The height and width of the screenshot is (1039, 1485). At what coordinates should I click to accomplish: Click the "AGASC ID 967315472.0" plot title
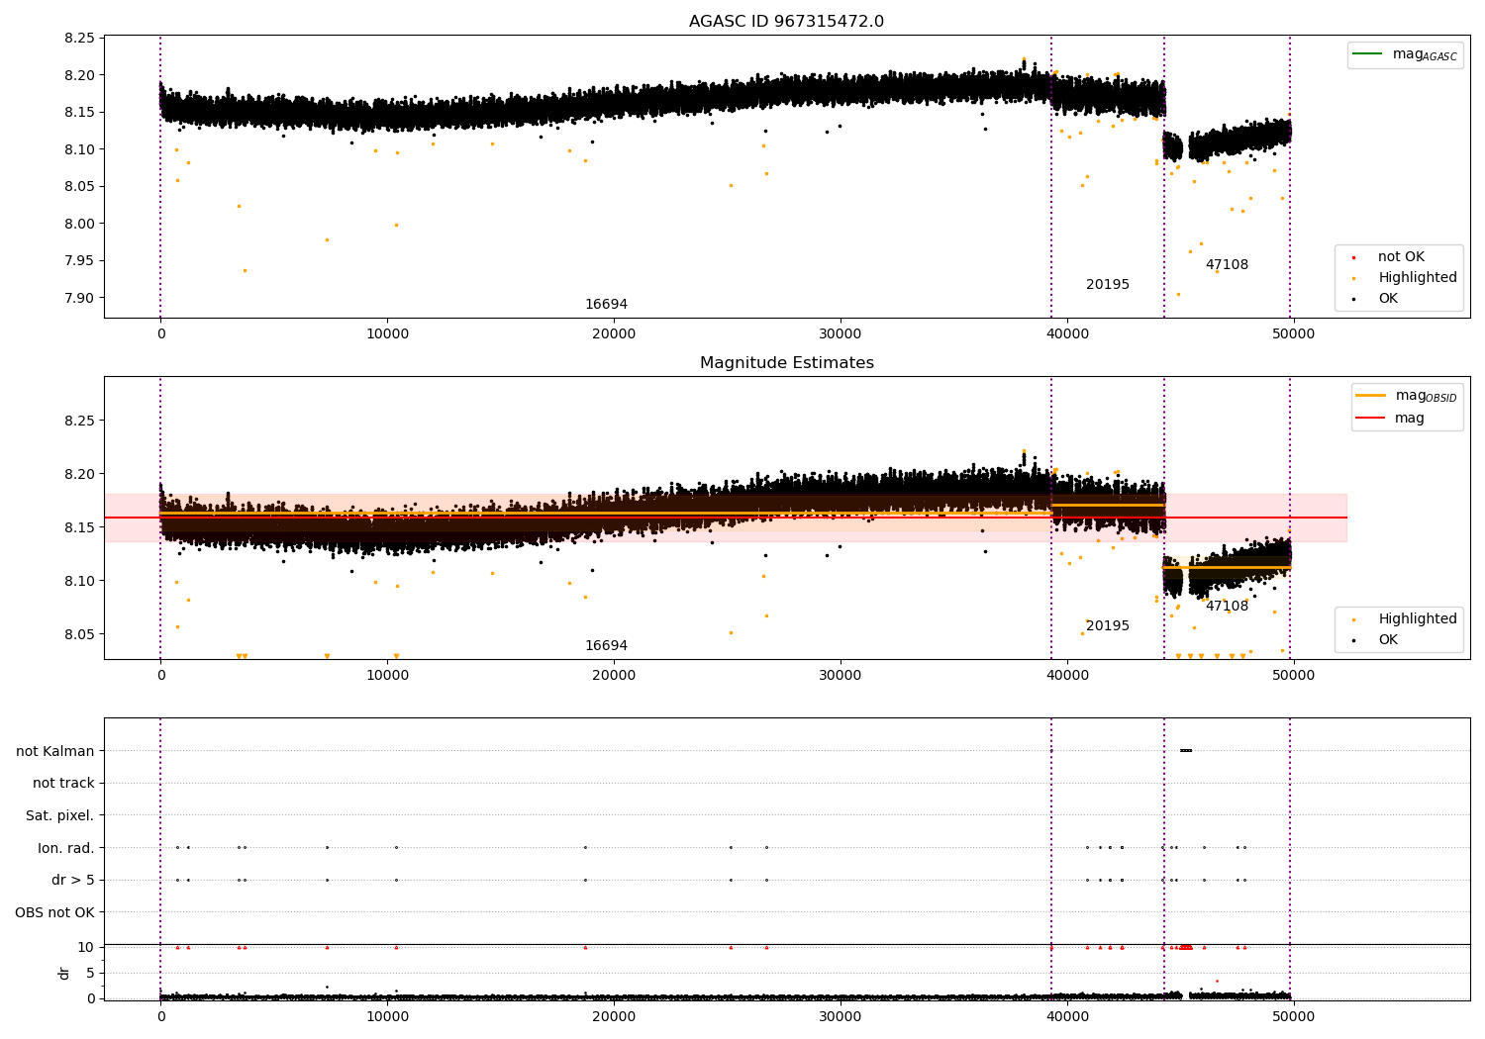click(786, 22)
